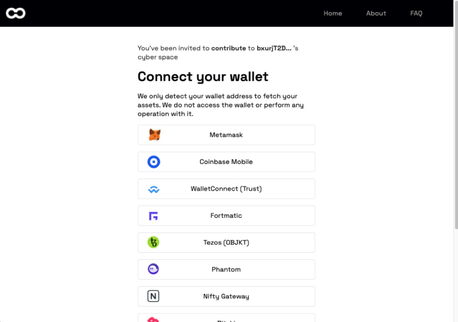Screen dimensions: 458x322
Task: Click the Nifty Gateway N icon
Action: (x=153, y=296)
